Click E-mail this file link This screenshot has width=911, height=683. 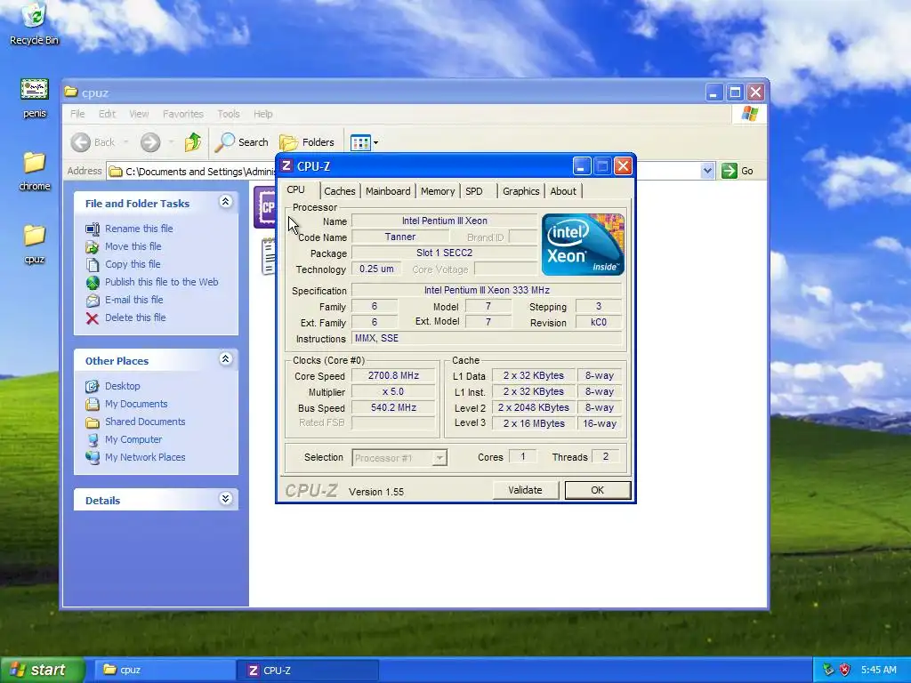pos(133,300)
